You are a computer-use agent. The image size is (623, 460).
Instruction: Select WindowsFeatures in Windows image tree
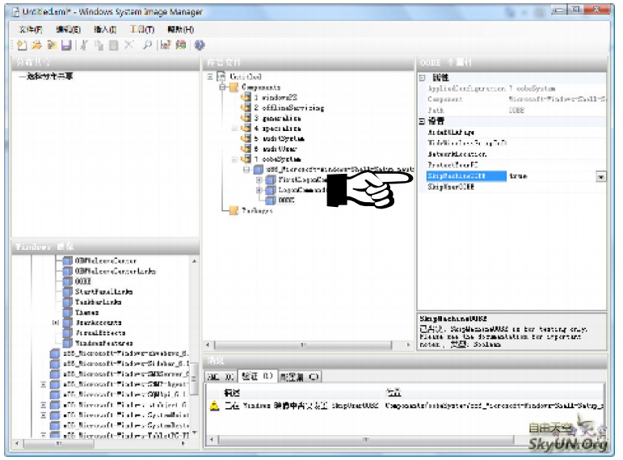click(103, 343)
